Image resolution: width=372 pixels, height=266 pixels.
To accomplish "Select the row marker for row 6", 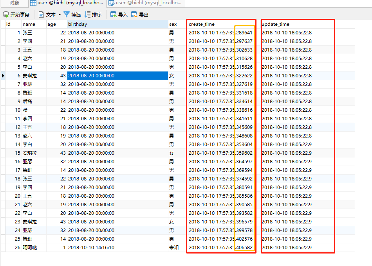I will coord(3,75).
